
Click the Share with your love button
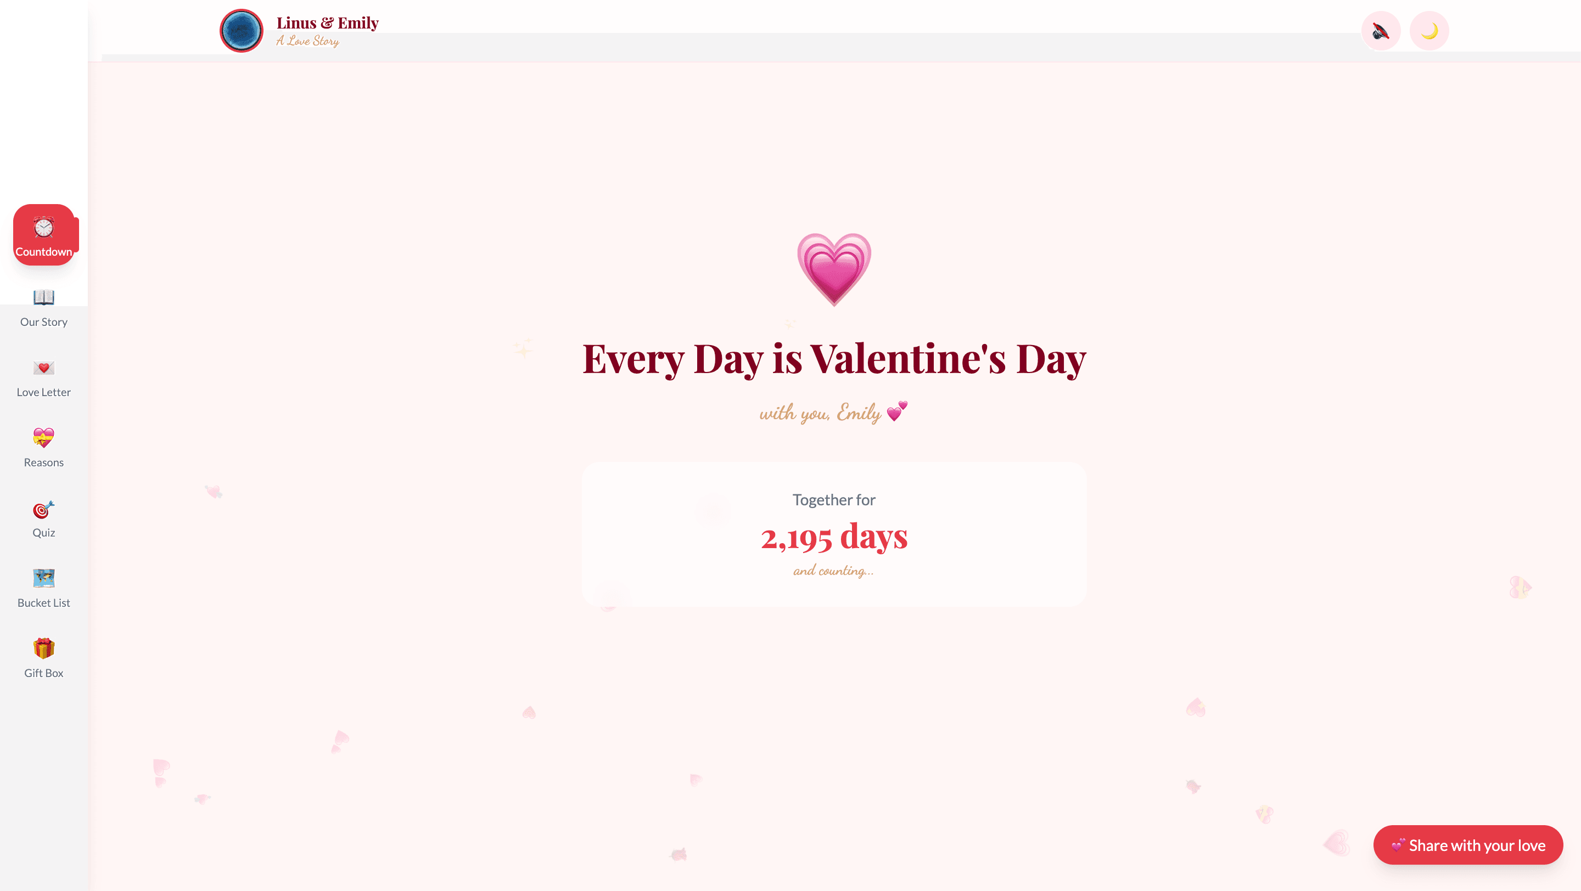pyautogui.click(x=1467, y=845)
